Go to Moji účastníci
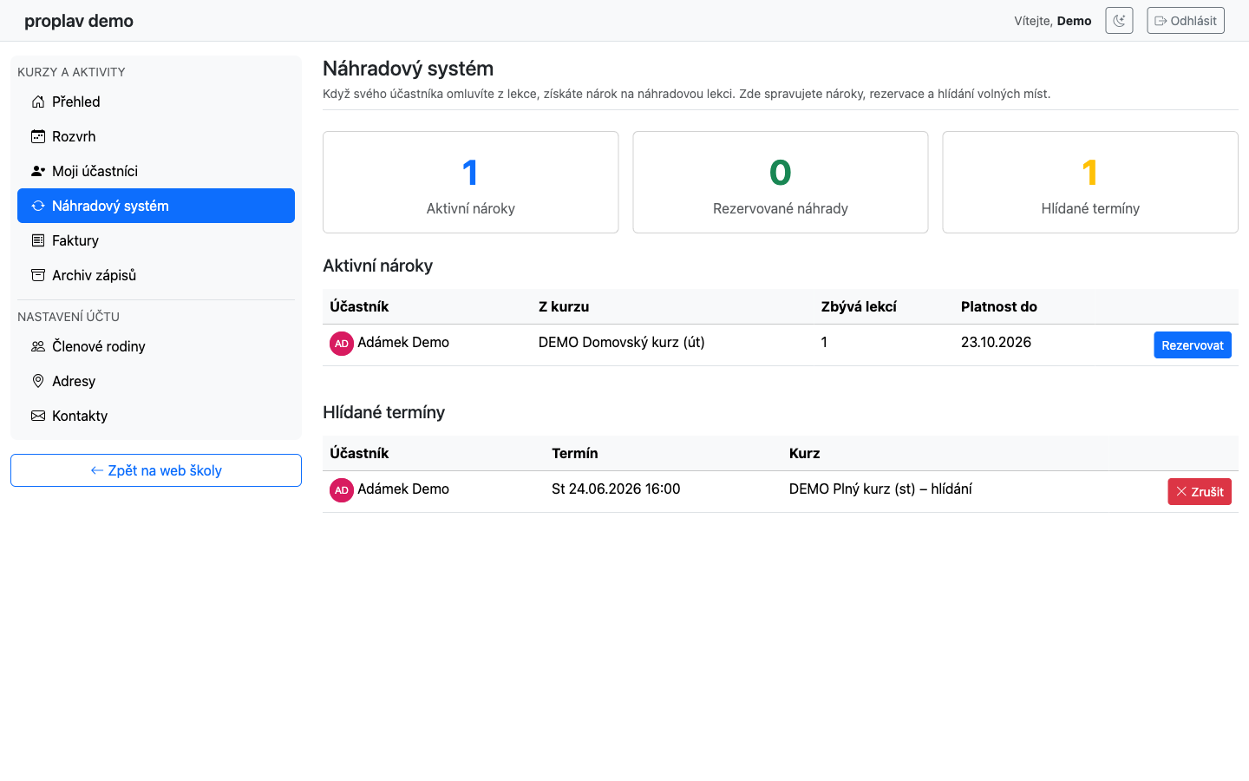Image resolution: width=1249 pixels, height=781 pixels. [x=156, y=171]
